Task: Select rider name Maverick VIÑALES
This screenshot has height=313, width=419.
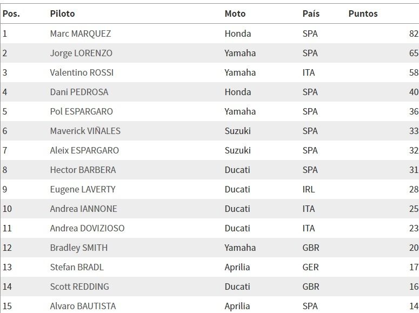Action: click(x=85, y=131)
